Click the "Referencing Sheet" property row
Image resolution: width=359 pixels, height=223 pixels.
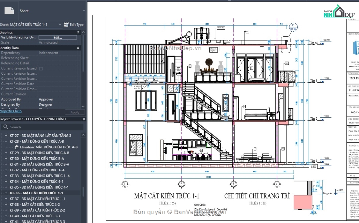click(x=40, y=58)
